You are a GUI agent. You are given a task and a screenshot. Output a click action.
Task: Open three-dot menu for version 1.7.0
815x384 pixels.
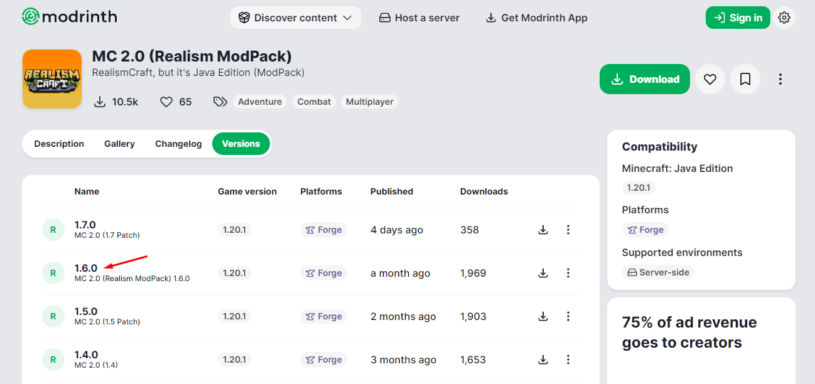tap(568, 230)
